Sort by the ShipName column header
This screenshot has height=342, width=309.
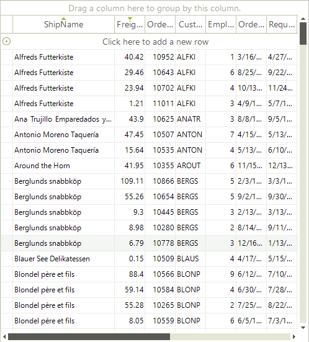click(x=63, y=24)
